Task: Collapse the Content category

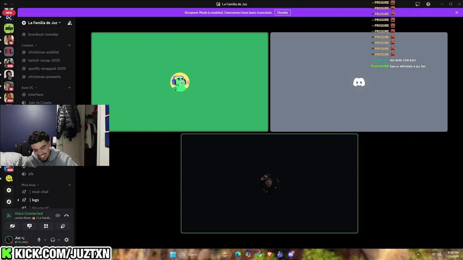Action: pos(29,45)
